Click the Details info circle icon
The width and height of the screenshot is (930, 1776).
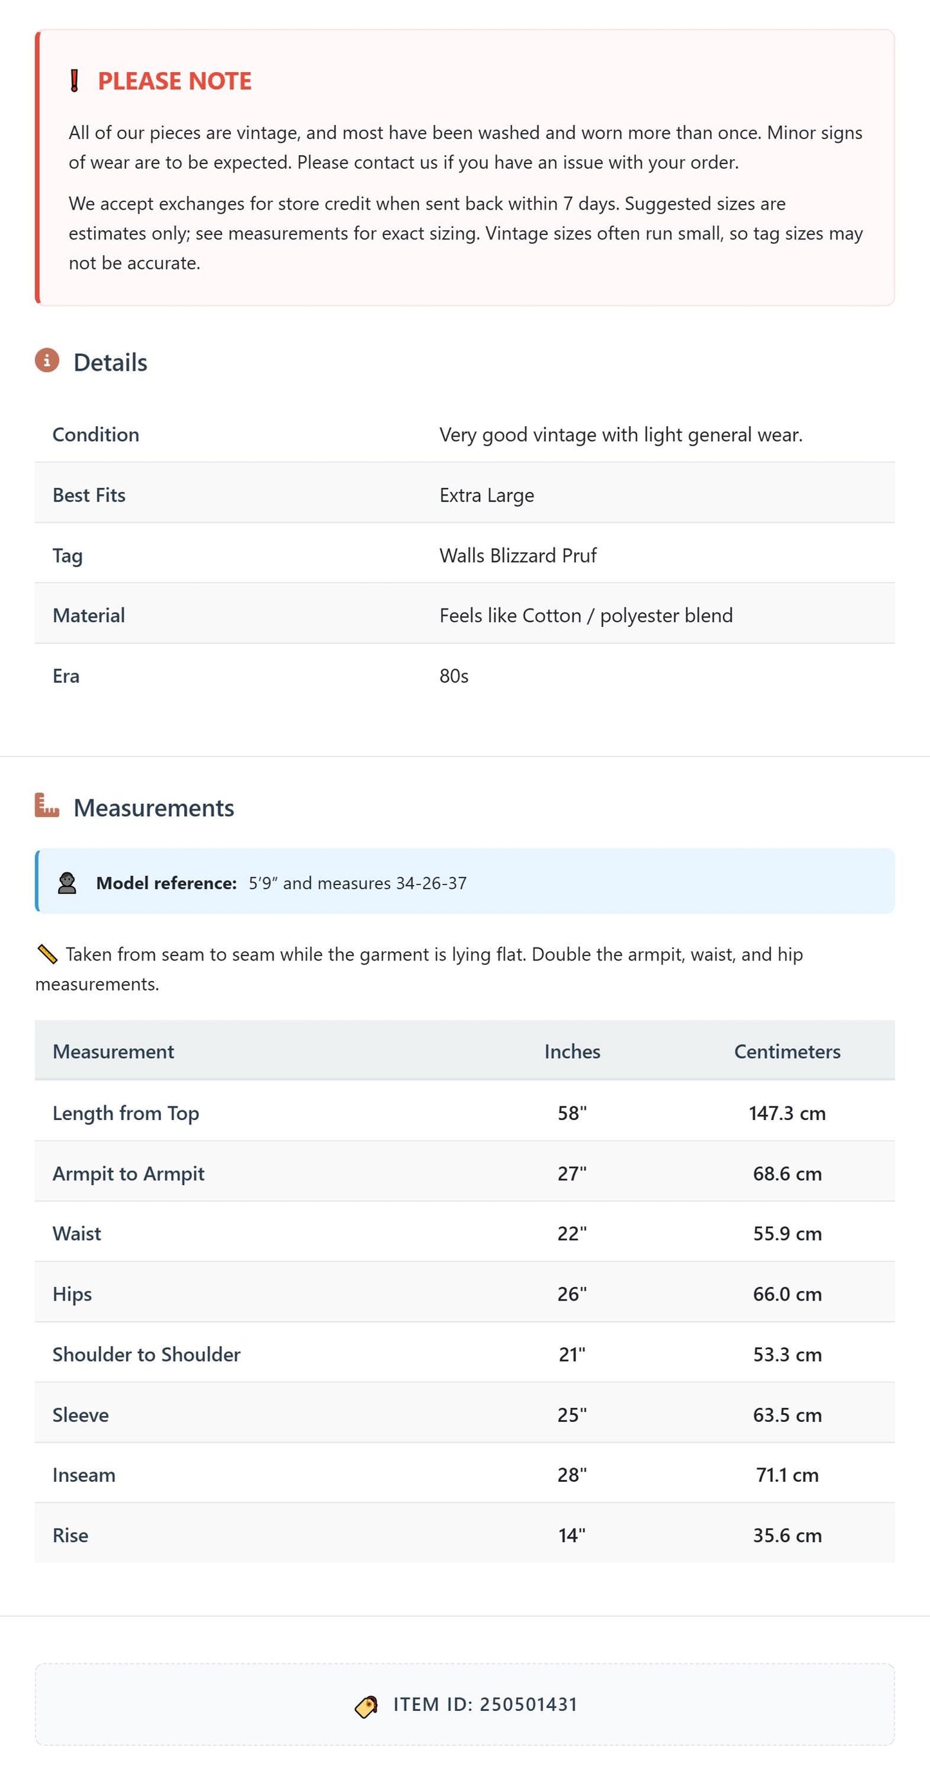pos(47,360)
